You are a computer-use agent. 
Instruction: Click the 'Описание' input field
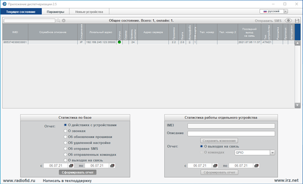coord(231,133)
